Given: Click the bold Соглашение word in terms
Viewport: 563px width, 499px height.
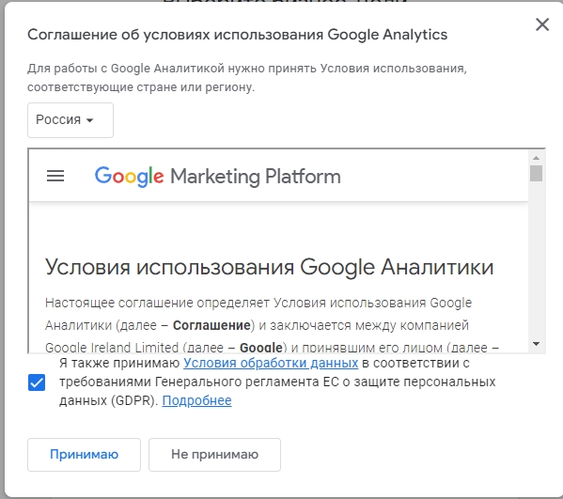Looking at the screenshot, I should click(211, 325).
